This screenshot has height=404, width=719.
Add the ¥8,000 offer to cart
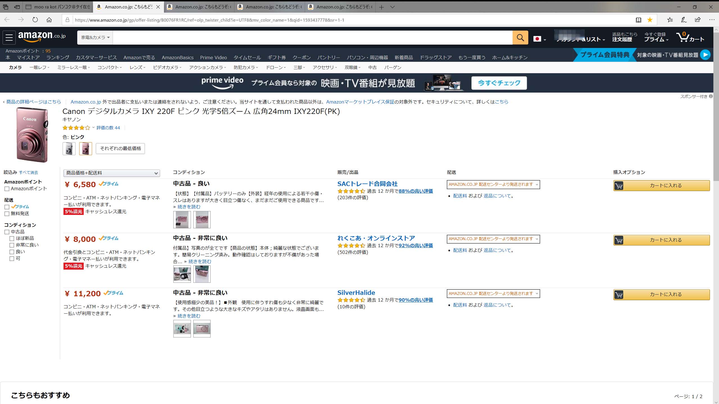[661, 240]
